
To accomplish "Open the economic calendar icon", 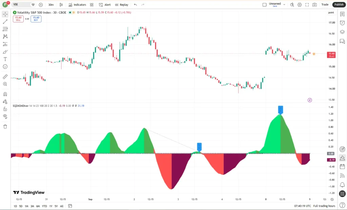I will [342, 167].
